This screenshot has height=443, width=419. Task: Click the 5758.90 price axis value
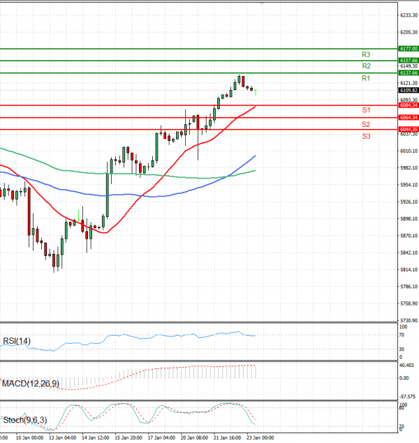409,303
